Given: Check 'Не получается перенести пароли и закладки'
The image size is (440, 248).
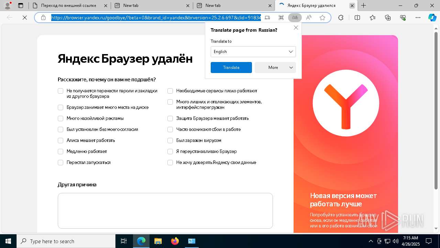Looking at the screenshot, I should (x=60, y=91).
